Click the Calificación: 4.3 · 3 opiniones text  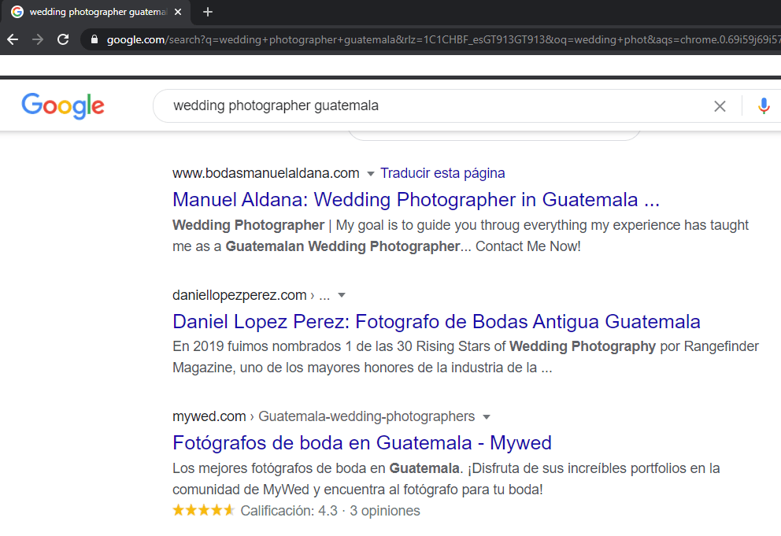[330, 511]
